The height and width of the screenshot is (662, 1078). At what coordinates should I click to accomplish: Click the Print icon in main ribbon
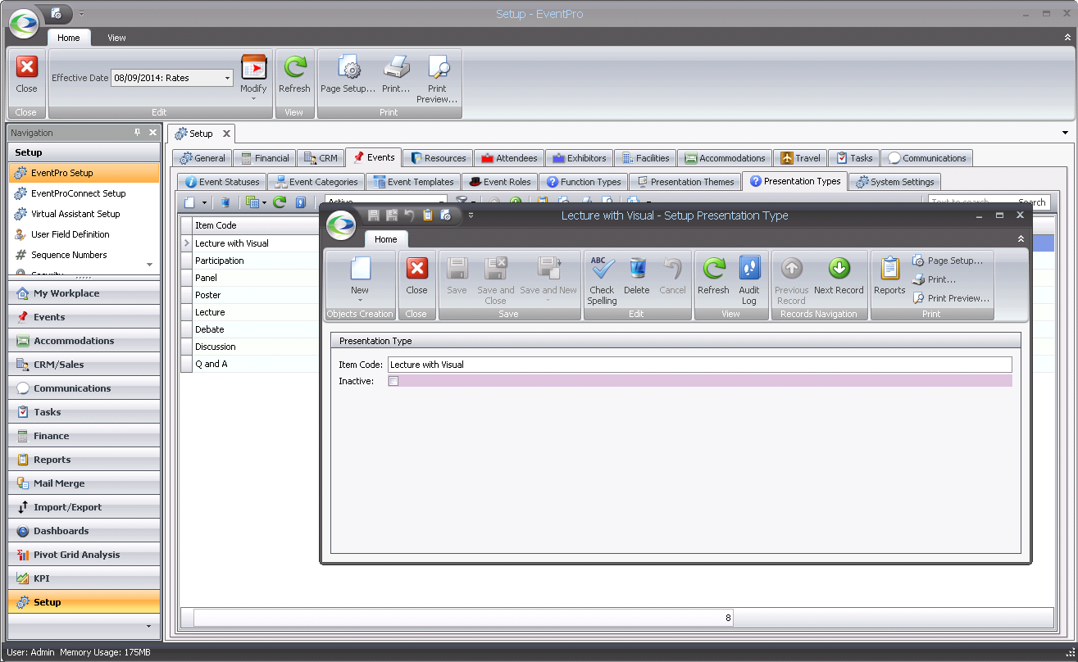pyautogui.click(x=396, y=67)
